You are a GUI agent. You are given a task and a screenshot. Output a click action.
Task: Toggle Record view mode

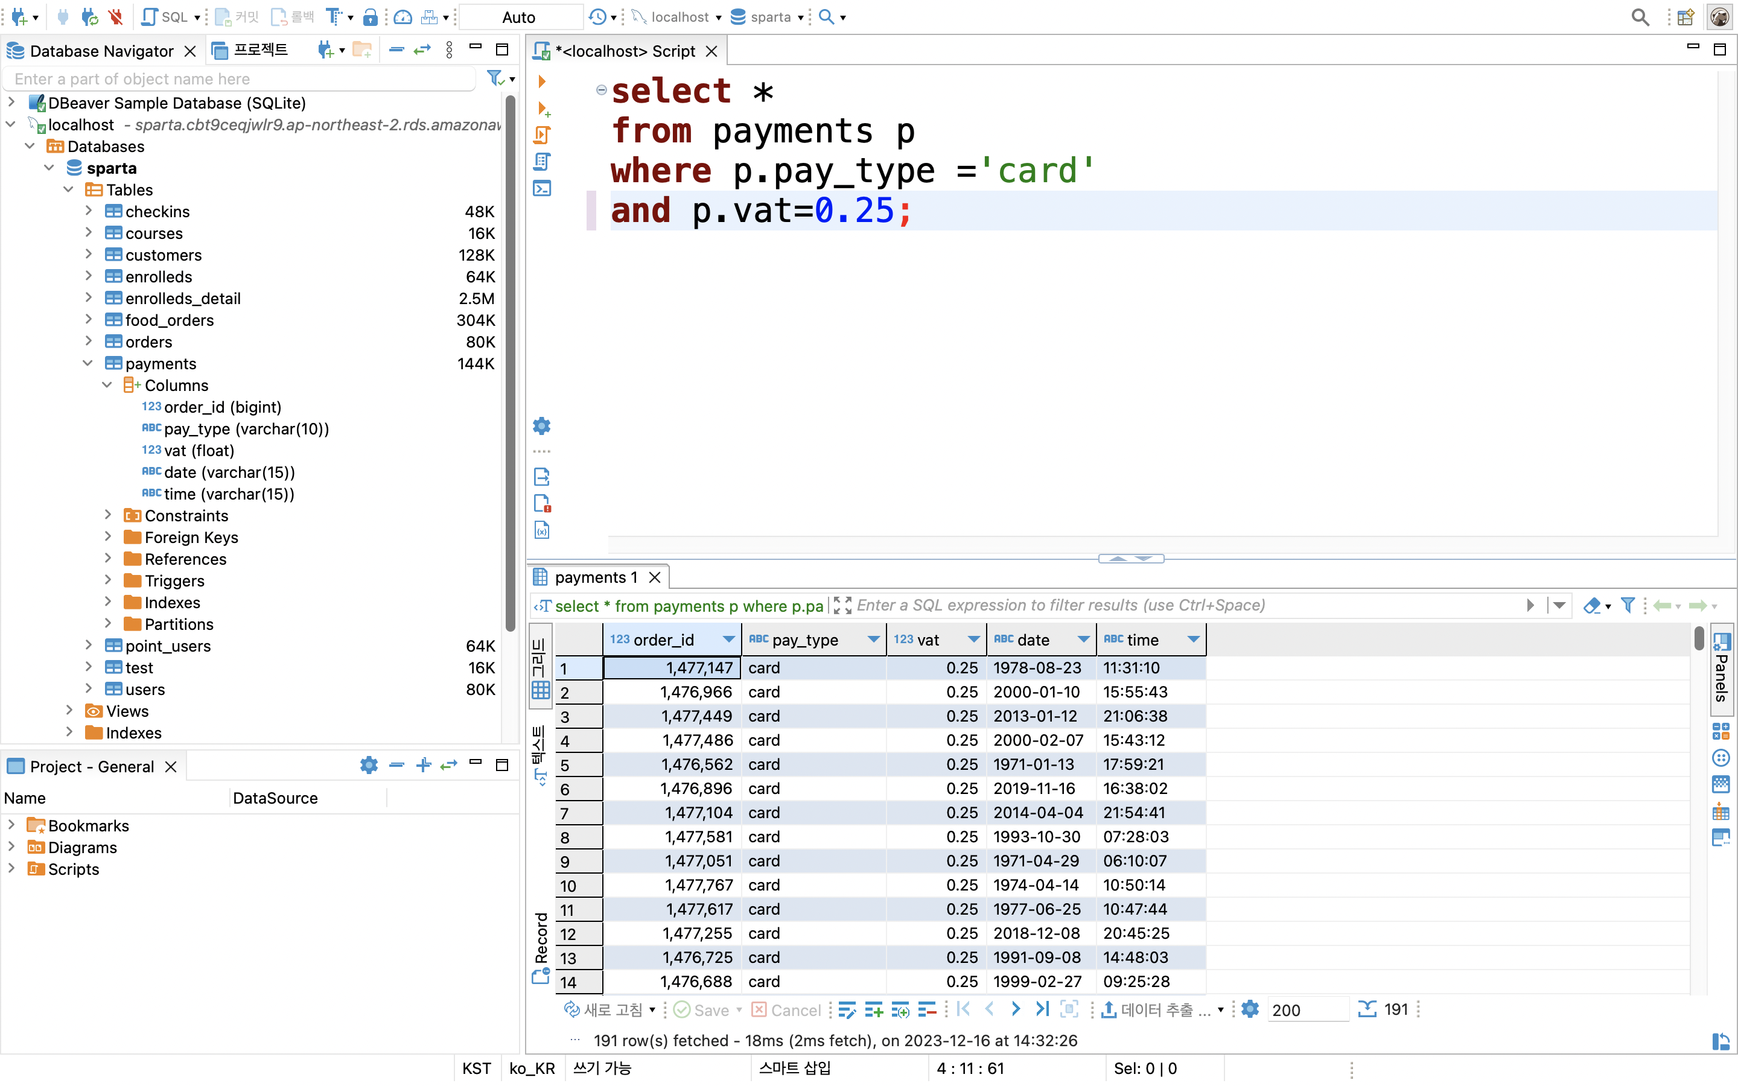click(x=541, y=948)
